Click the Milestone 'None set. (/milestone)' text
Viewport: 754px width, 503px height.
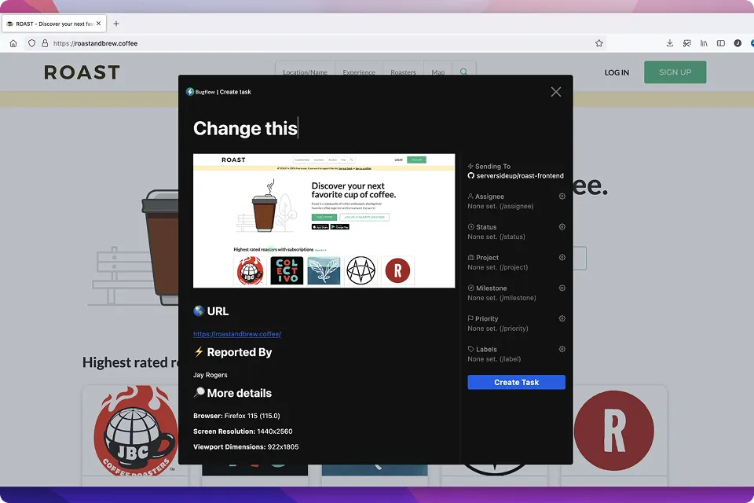(502, 298)
